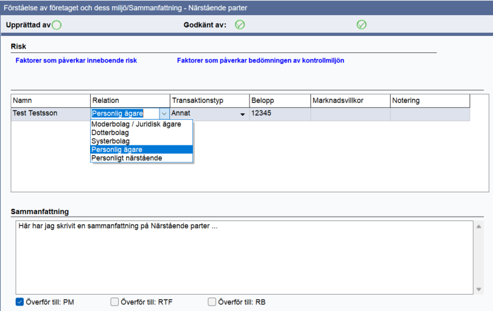The width and height of the screenshot is (493, 311).
Task: Select the highlighted Personlig ägare list option
Action: pyautogui.click(x=141, y=149)
